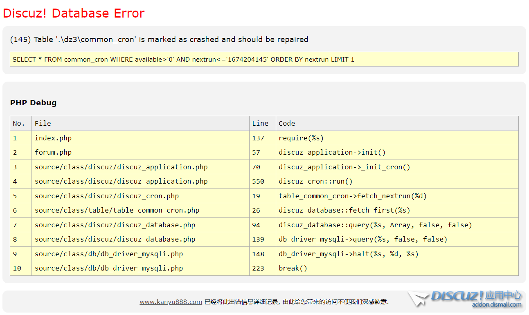529x315 pixels.
Task: Click the db_driver_mysqli->halt code cell
Action: click(x=349, y=254)
